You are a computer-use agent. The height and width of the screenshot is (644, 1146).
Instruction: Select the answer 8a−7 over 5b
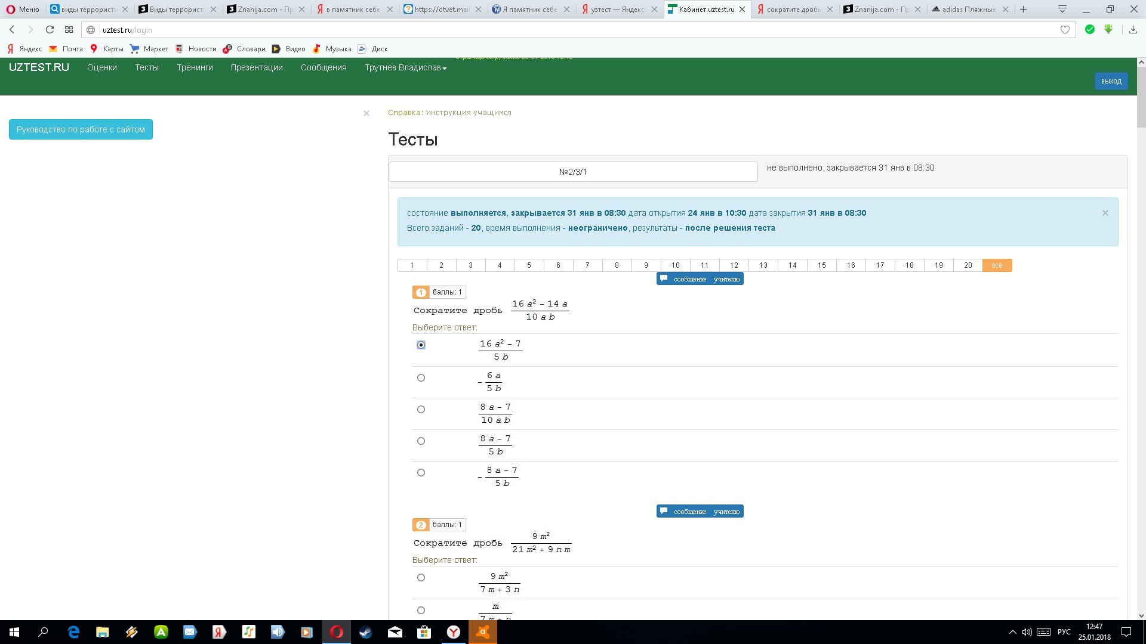click(421, 441)
